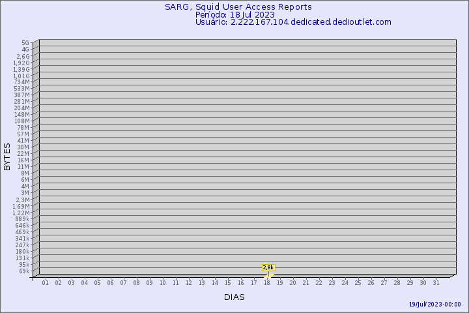Click the 387M y-axis label
This screenshot has width=469, height=313.
click(22, 95)
